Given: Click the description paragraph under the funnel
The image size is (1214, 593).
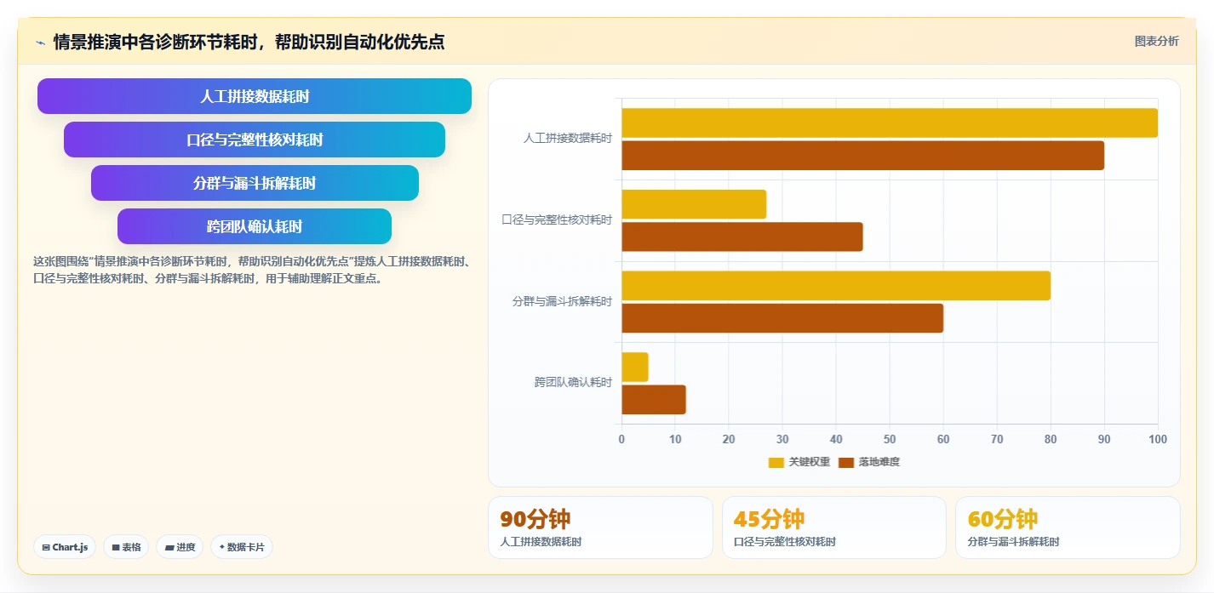Looking at the screenshot, I should [253, 270].
